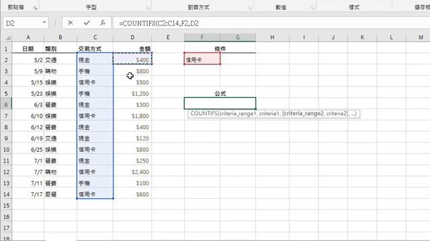
Task: Select column E header
Action: pyautogui.click(x=168, y=37)
